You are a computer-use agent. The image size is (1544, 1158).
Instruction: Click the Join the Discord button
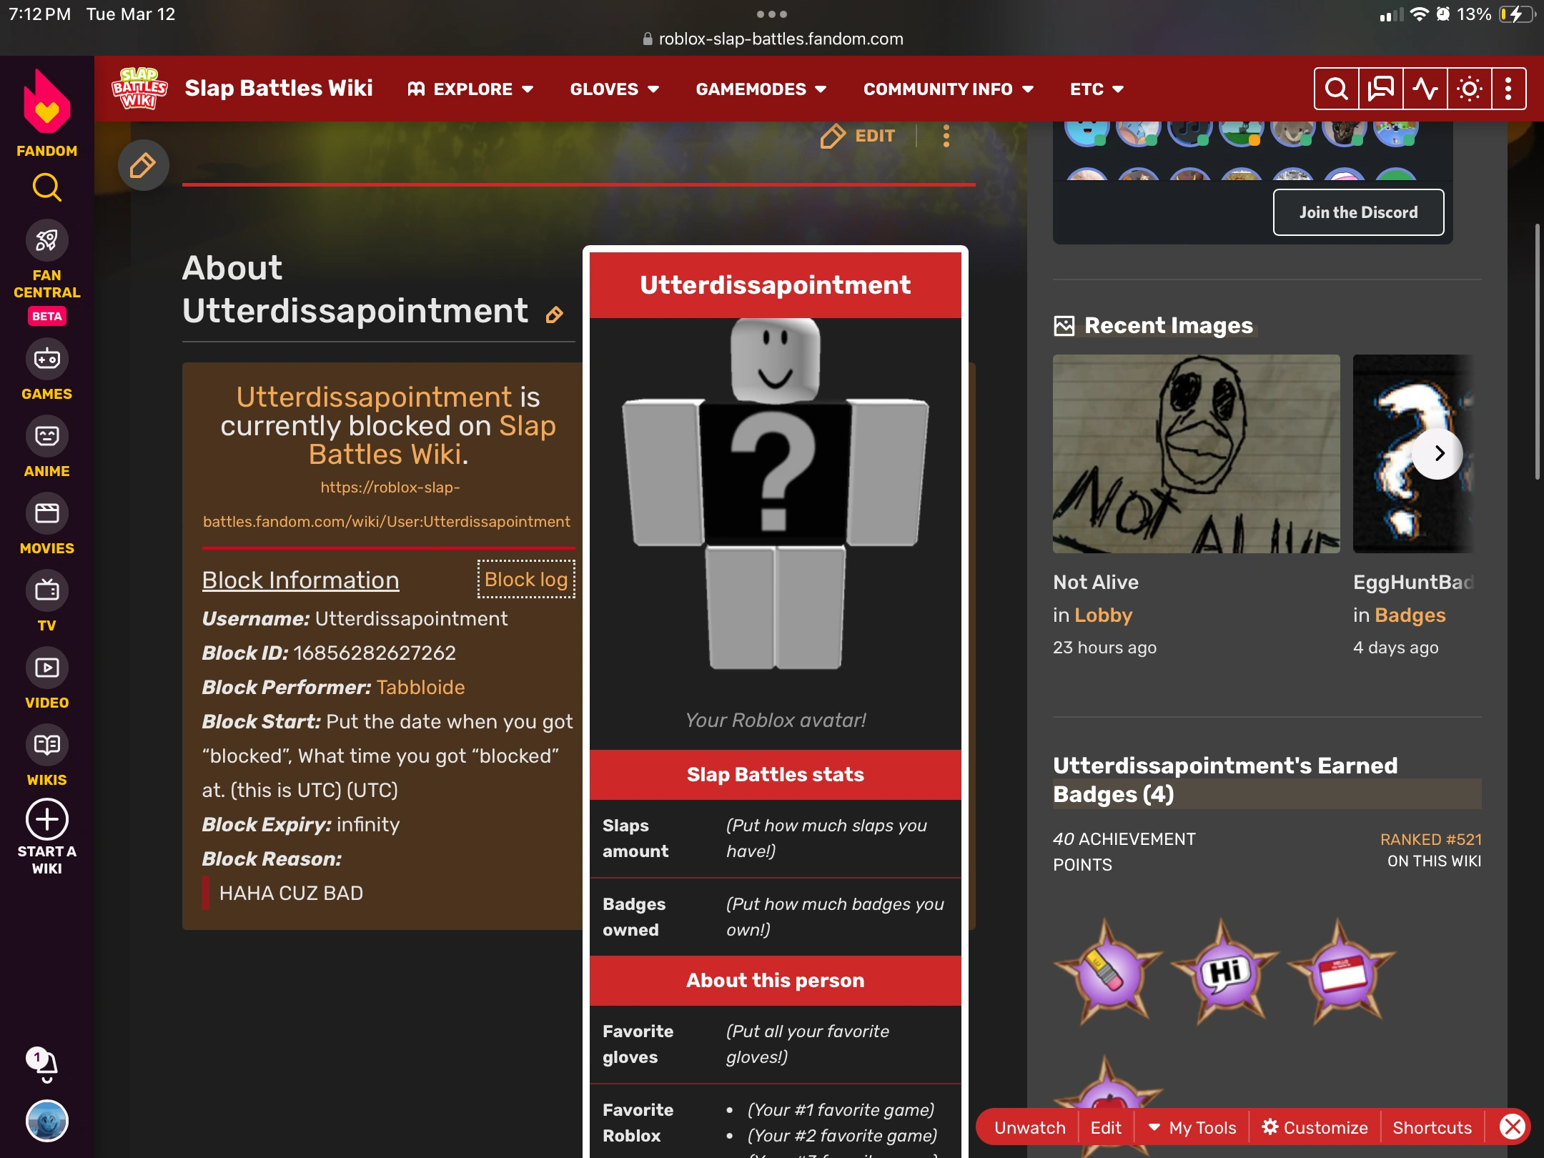tap(1357, 212)
